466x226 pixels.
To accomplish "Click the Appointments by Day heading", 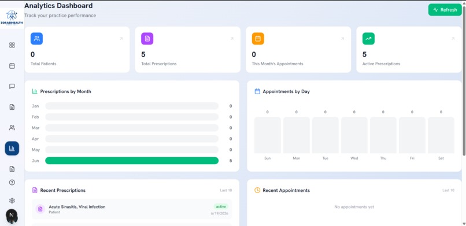I will (286, 91).
